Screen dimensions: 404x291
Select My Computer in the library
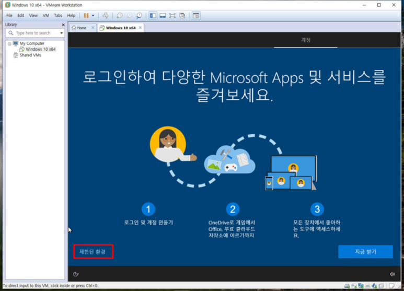pos(32,43)
